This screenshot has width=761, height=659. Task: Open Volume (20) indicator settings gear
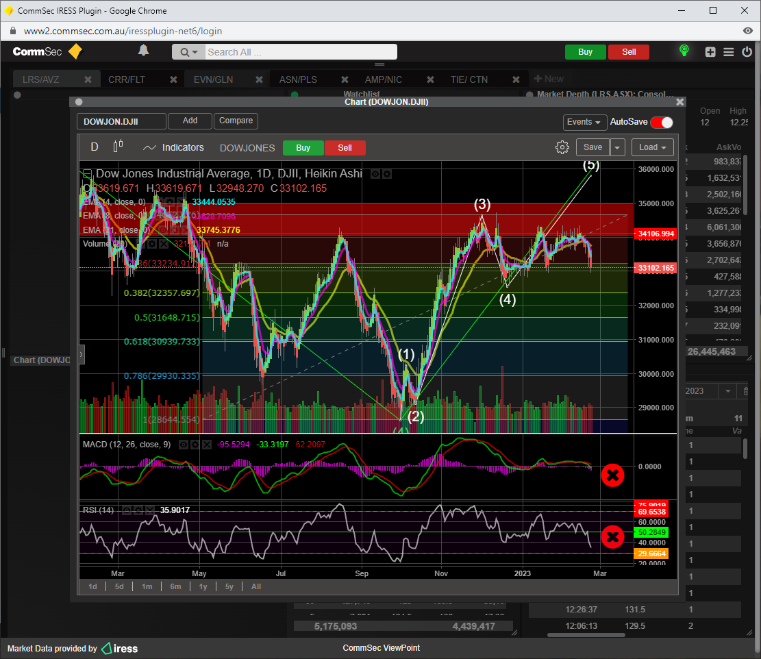(x=152, y=244)
